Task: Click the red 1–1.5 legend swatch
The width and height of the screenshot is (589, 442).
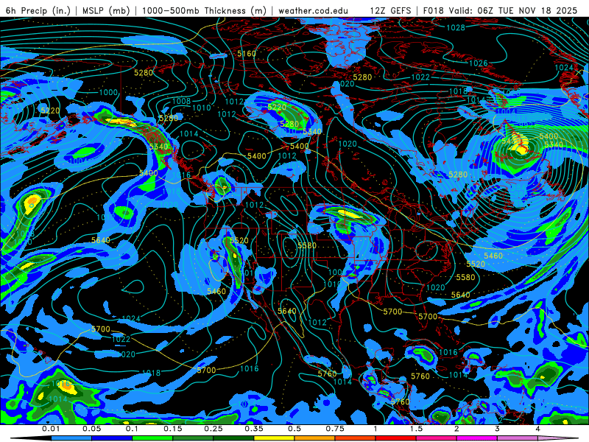Action: tap(396, 438)
